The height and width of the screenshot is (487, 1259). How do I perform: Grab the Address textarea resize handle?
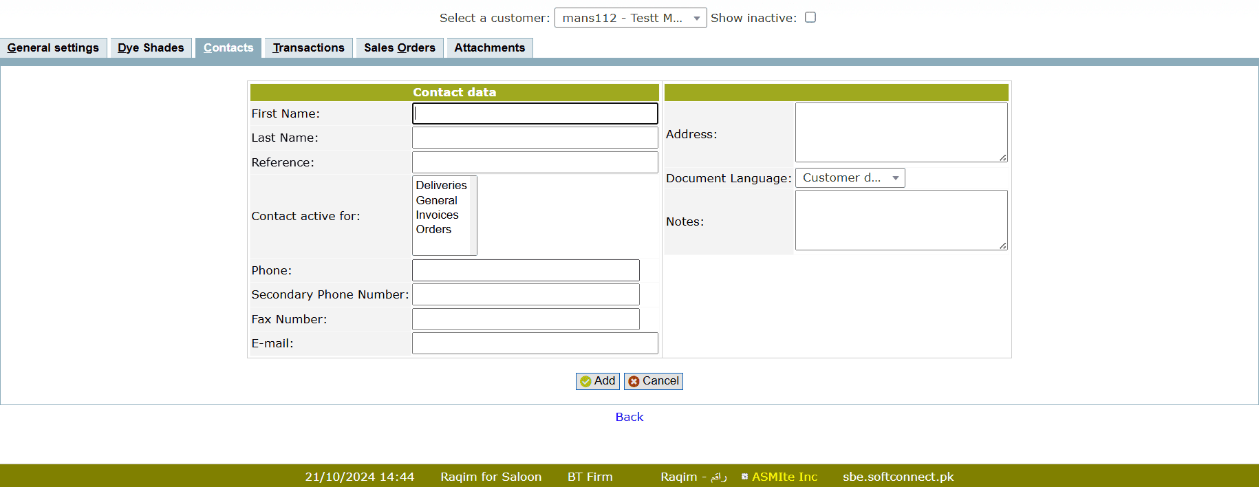click(x=1003, y=158)
